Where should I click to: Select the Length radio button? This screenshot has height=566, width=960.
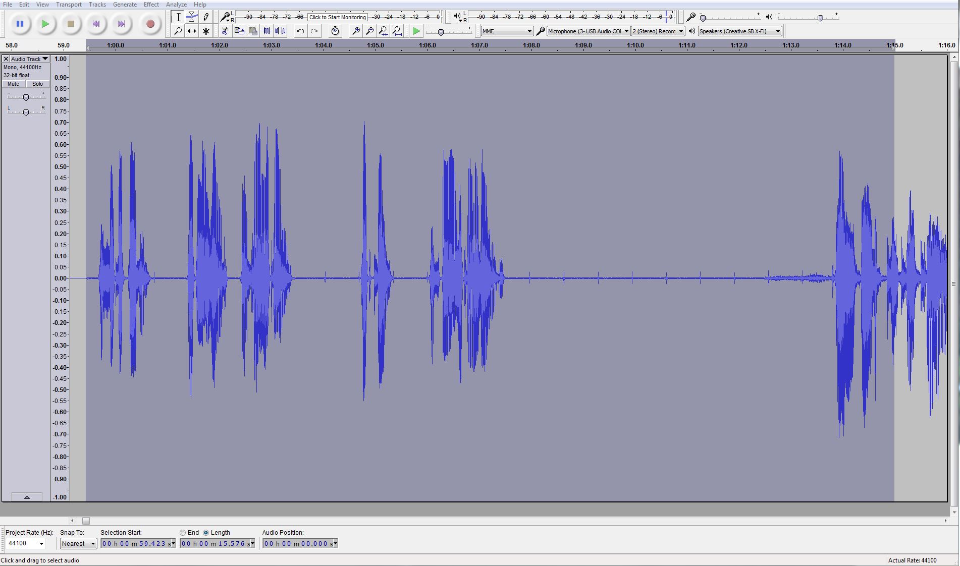[206, 533]
